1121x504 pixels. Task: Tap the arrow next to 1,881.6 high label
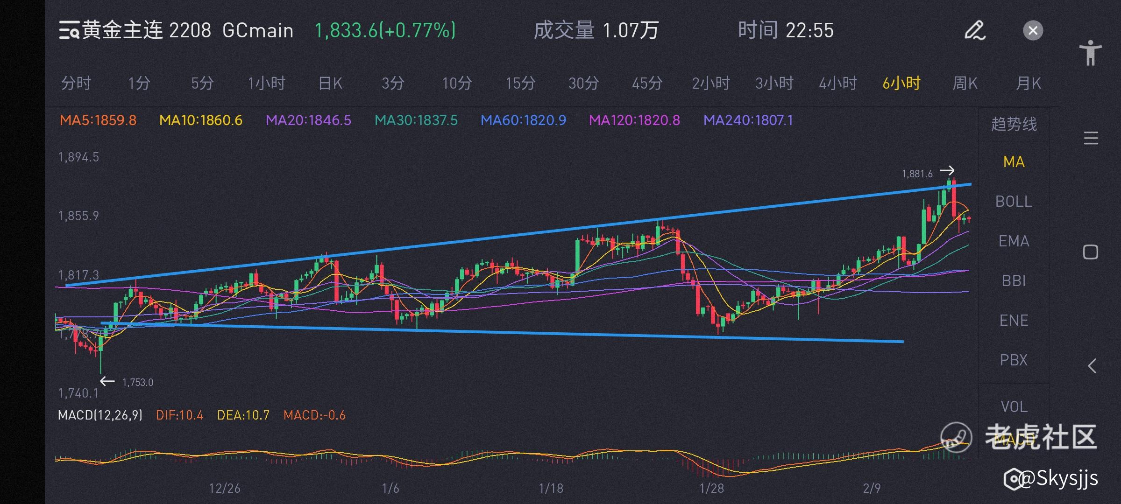pyautogui.click(x=947, y=170)
